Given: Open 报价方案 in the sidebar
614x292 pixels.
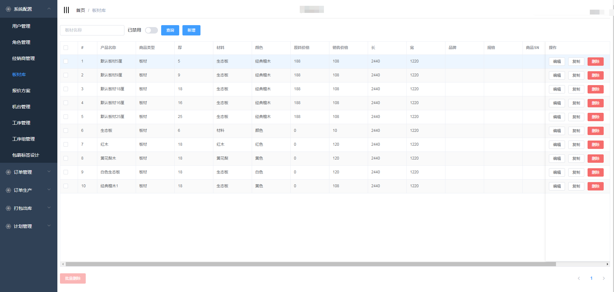Looking at the screenshot, I should 21,91.
